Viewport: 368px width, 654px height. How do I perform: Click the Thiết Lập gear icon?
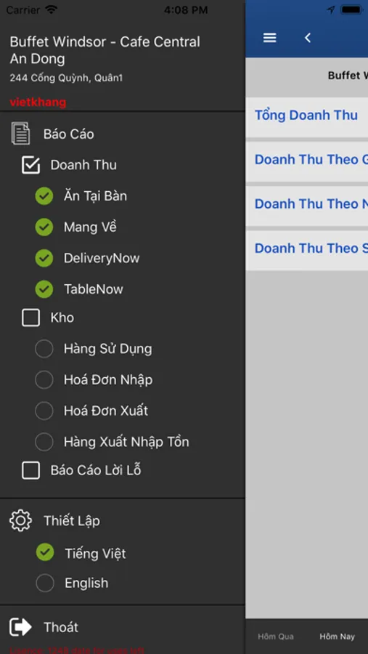pos(20,520)
